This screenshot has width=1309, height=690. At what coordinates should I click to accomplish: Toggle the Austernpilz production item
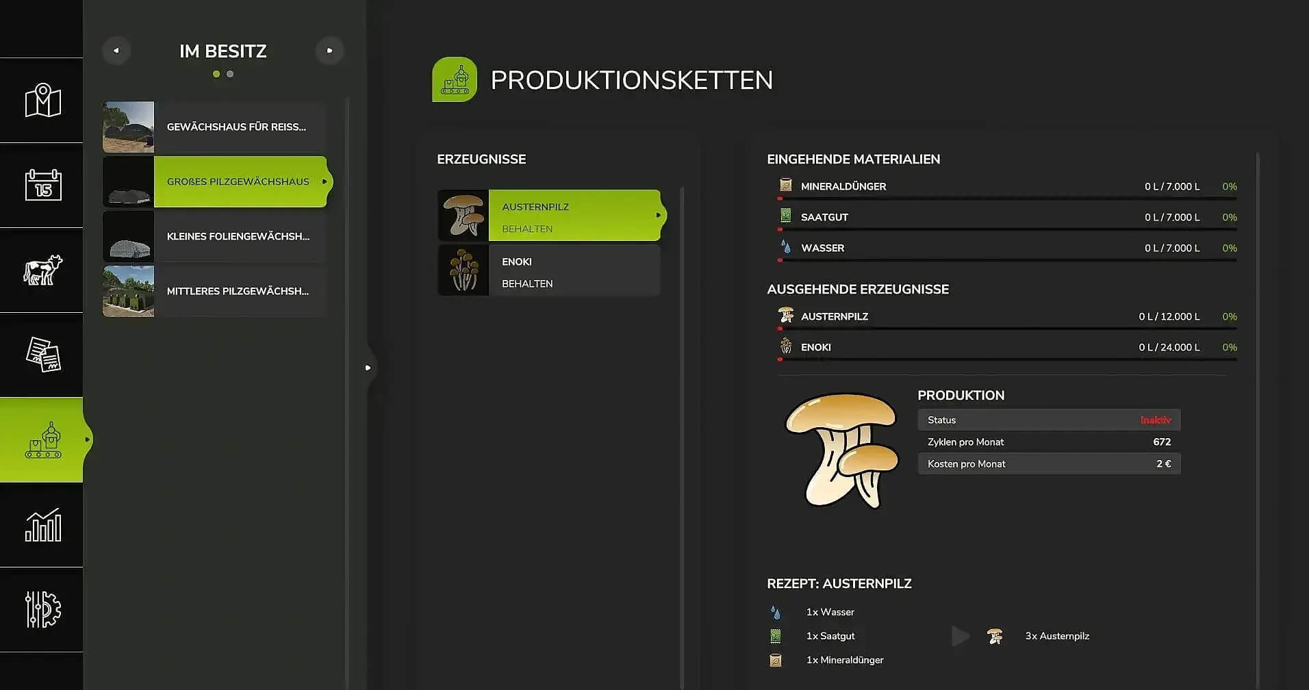(x=574, y=216)
